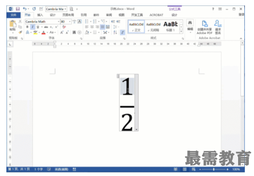
Task: Switch to the 插入 (Insert) tab
Action: 40,15
